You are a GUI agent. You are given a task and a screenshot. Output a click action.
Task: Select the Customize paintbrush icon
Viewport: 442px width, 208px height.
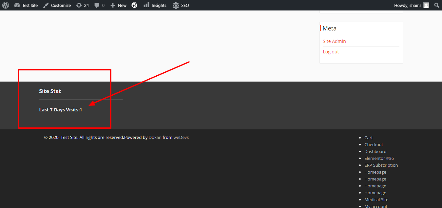[46, 5]
